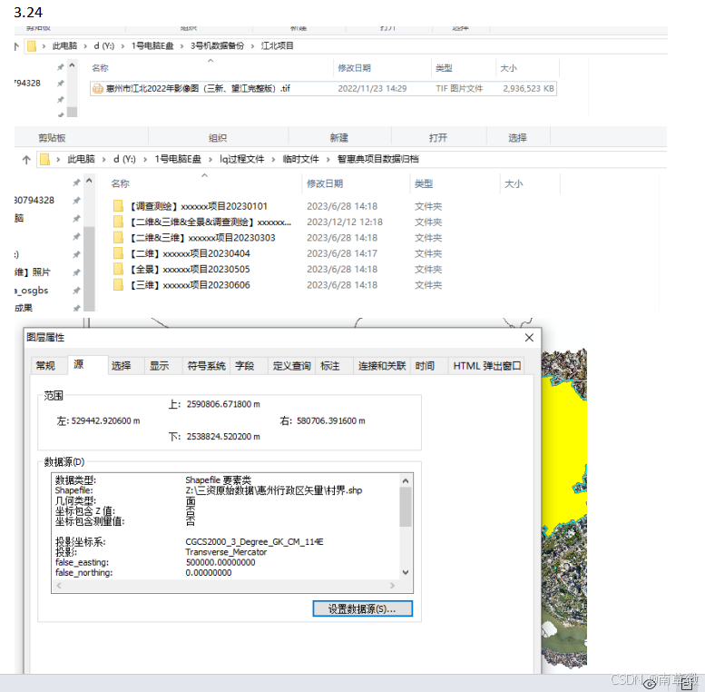Click pin icon beside 30794328 entry
705x692 pixels.
pos(76,200)
